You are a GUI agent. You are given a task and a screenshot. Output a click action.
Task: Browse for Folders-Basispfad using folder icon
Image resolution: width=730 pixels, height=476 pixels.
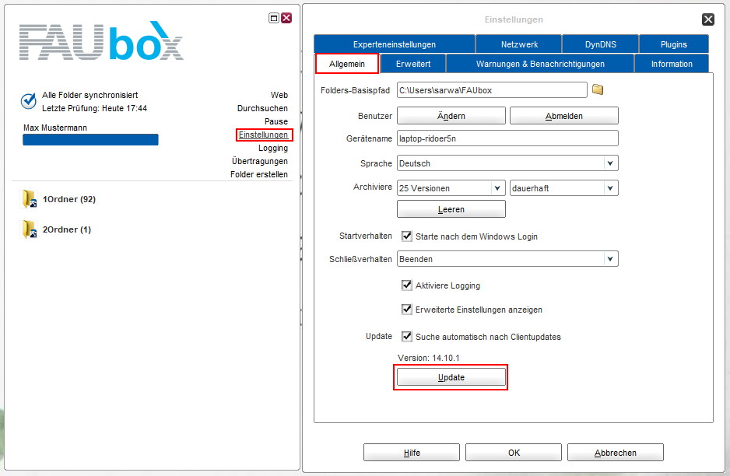598,89
